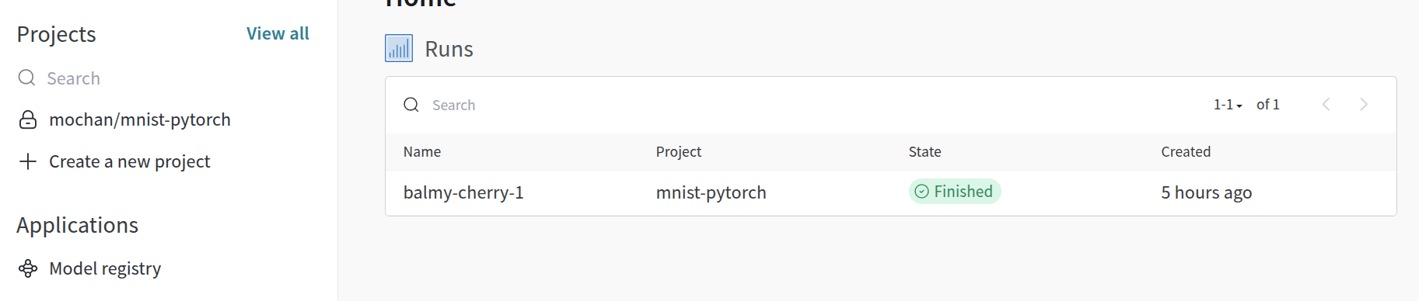Click the Model registry icon
Image resolution: width=1419 pixels, height=301 pixels.
pos(28,268)
